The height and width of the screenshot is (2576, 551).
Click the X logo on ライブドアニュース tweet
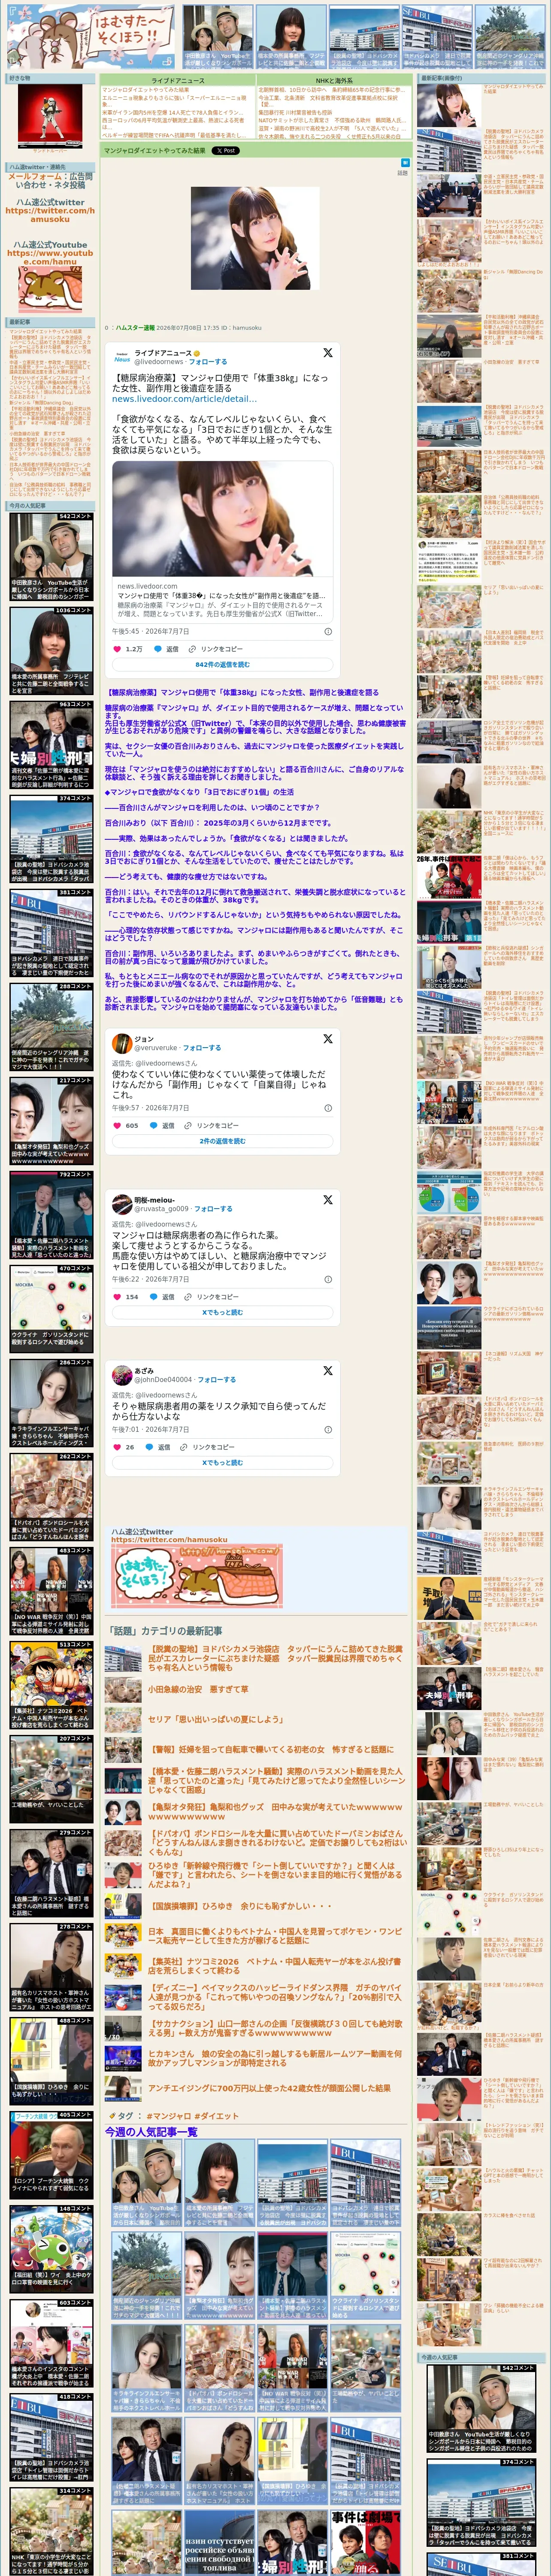coord(327,353)
